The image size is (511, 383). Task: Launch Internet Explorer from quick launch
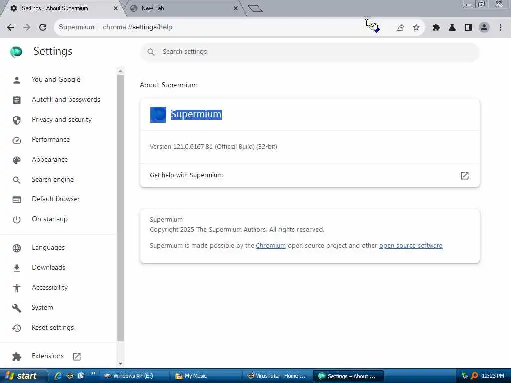pos(58,376)
